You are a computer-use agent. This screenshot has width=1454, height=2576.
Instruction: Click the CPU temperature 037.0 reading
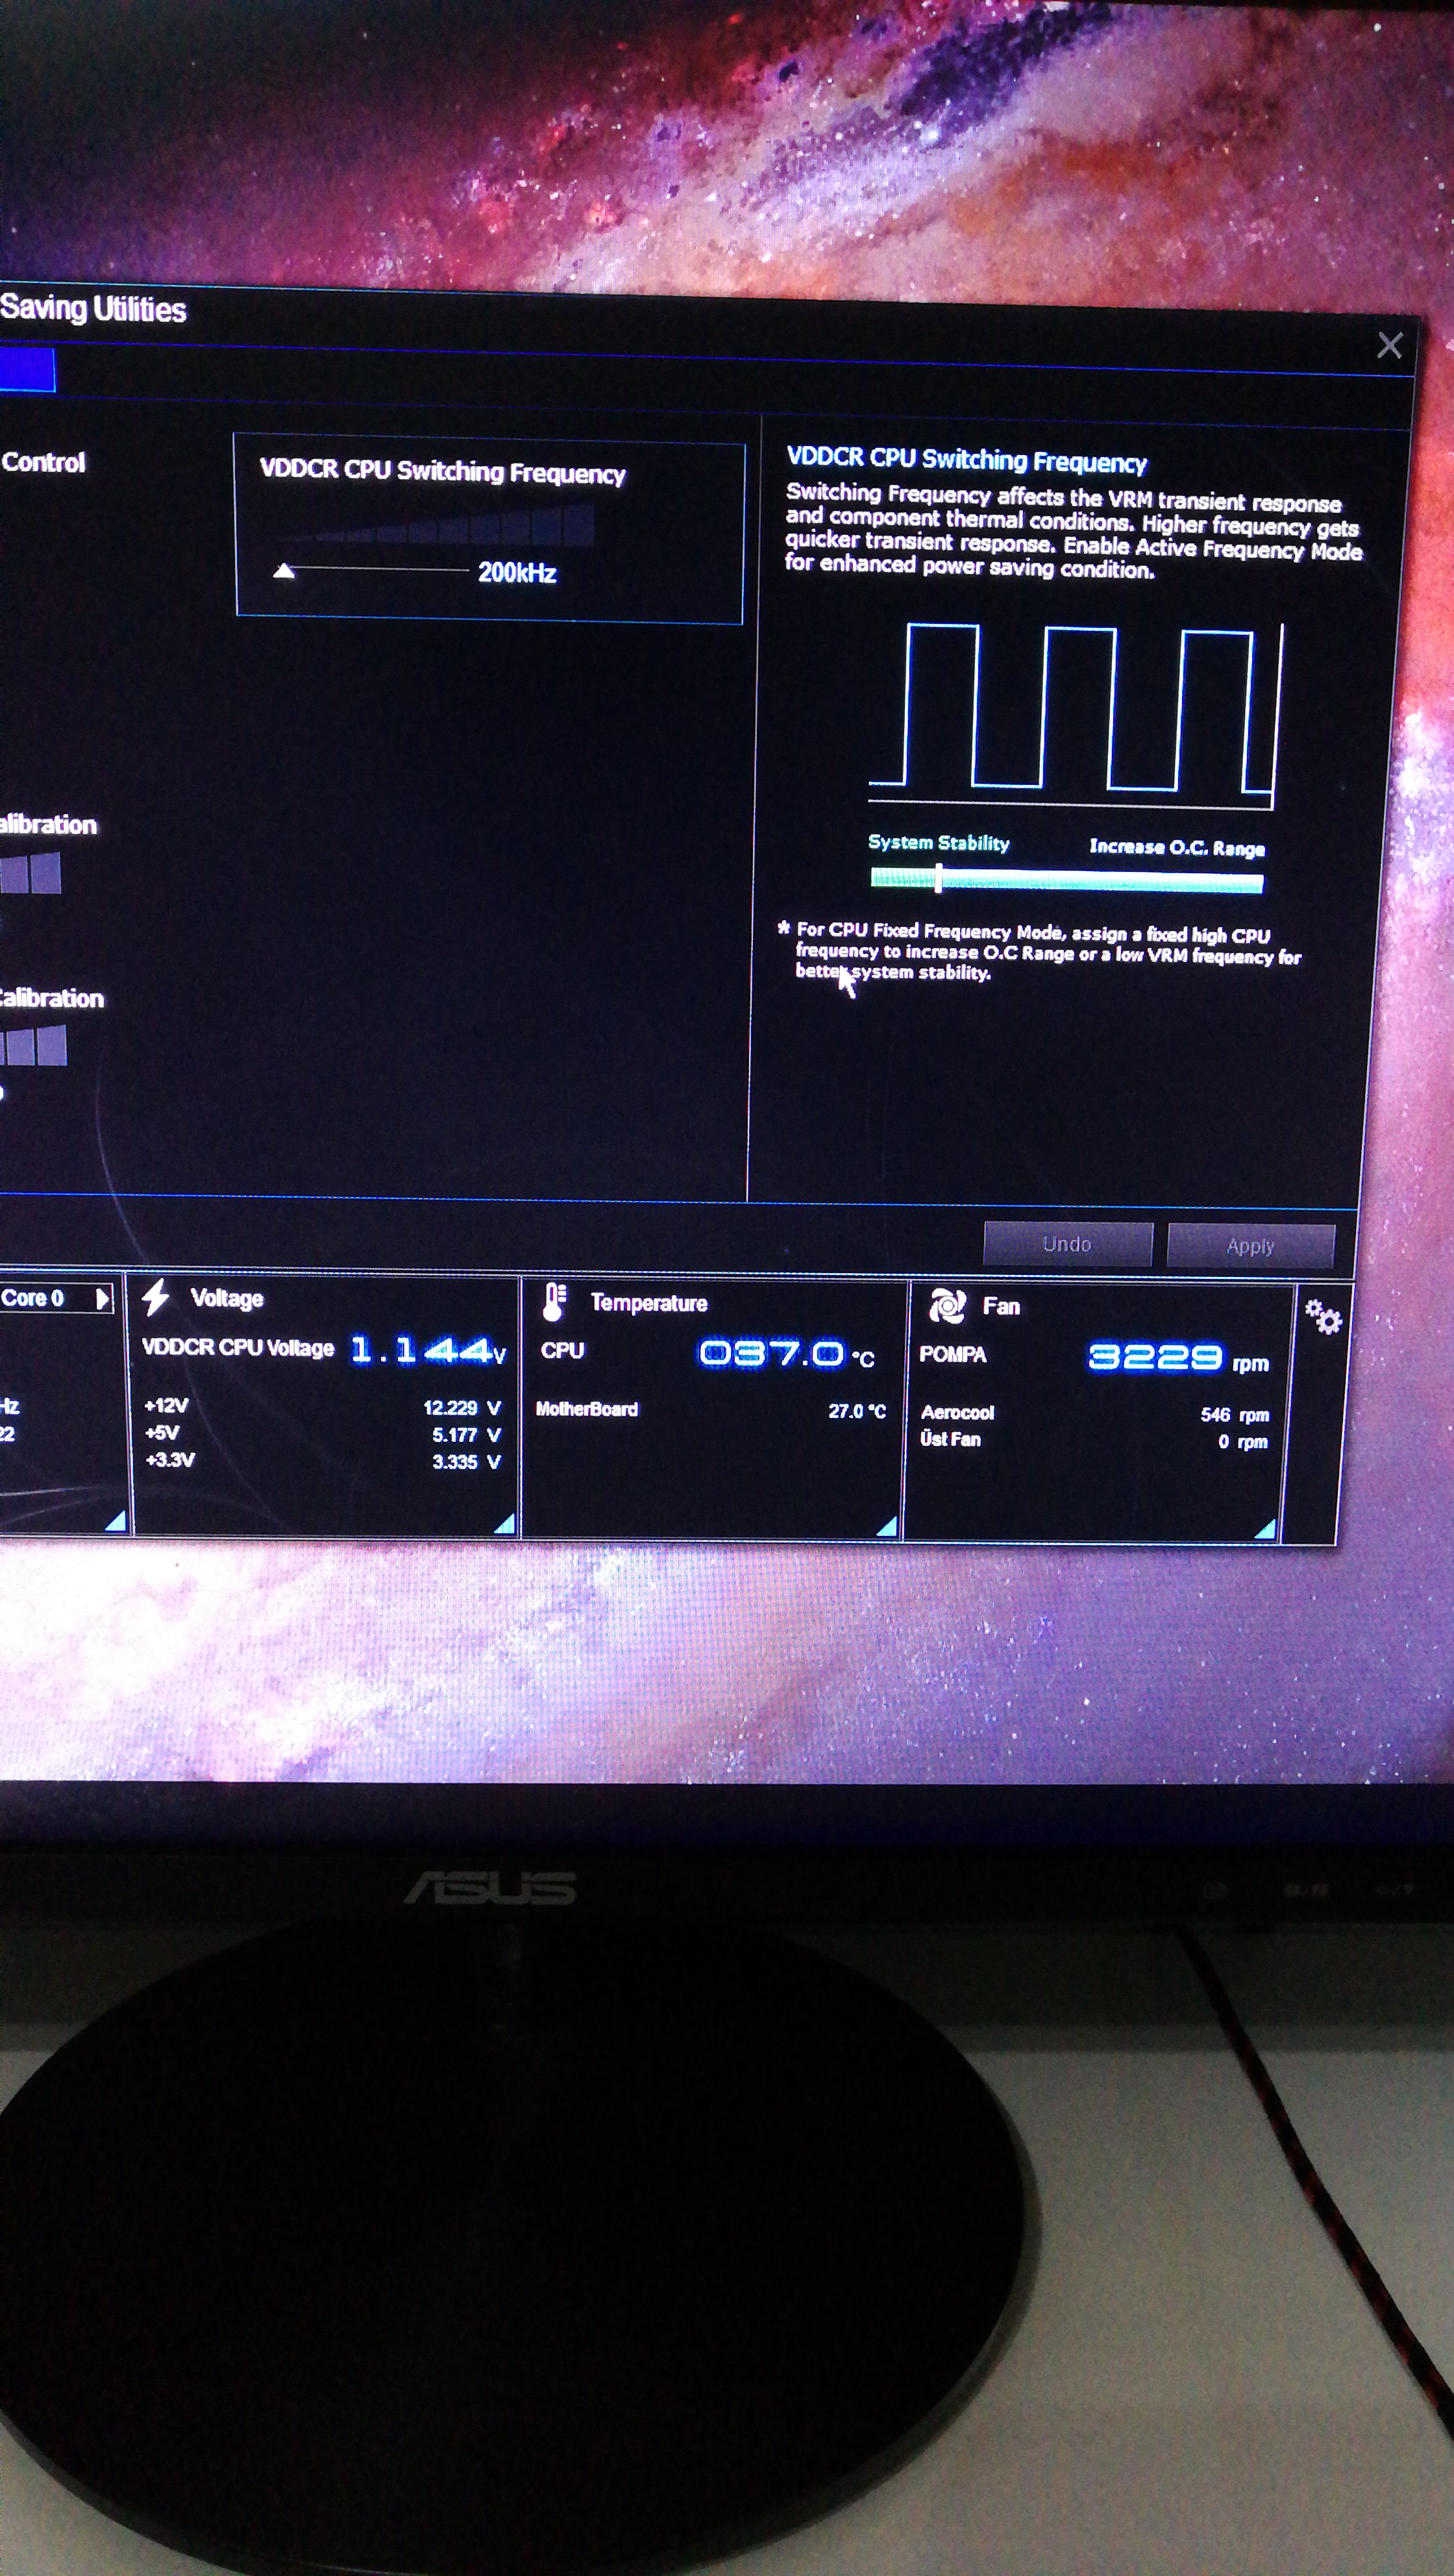tap(786, 1355)
